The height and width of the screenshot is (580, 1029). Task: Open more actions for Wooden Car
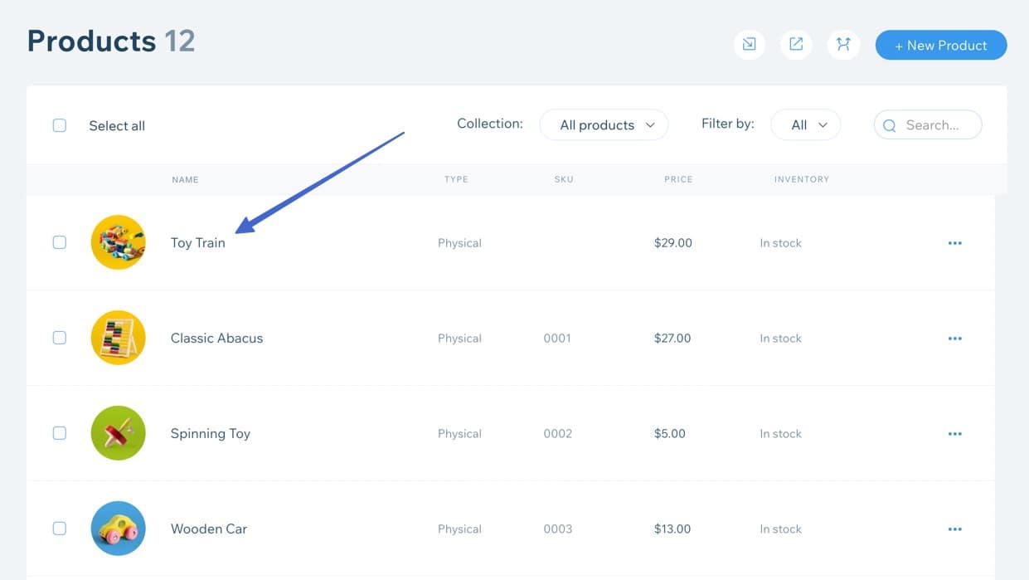955,529
